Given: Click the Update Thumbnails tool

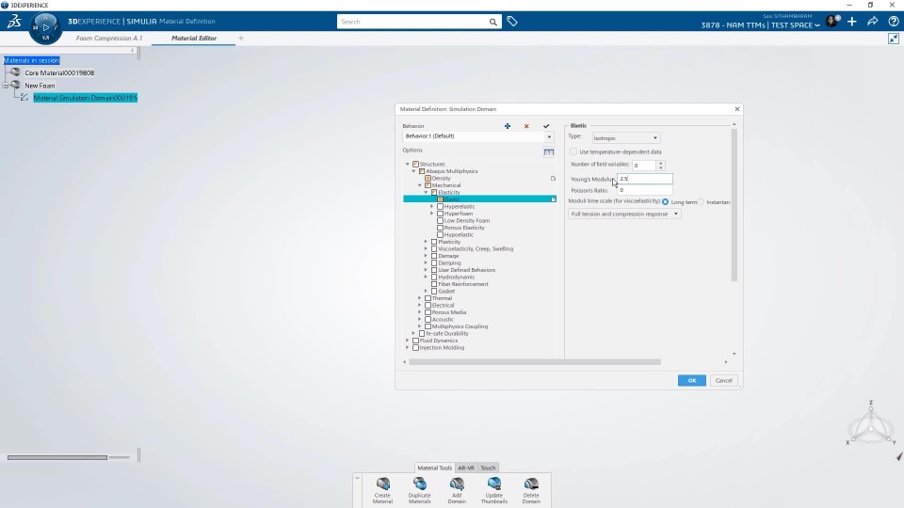Looking at the screenshot, I should click(494, 490).
